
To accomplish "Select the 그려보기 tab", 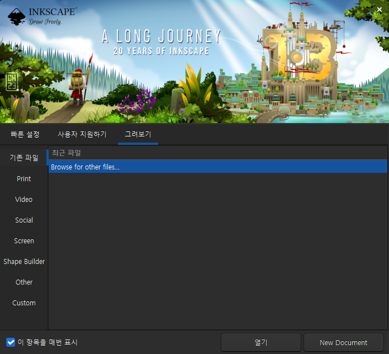I will pos(138,134).
